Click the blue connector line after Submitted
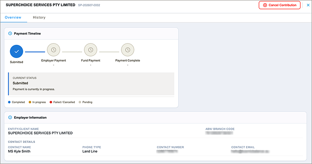The height and width of the screenshot is (164, 312). [x=35, y=52]
